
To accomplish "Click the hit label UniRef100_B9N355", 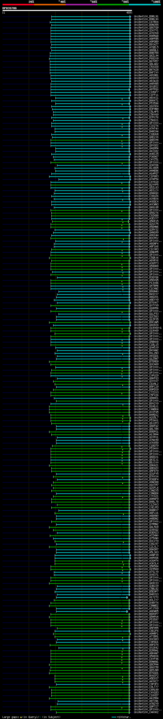I will coord(146,25).
